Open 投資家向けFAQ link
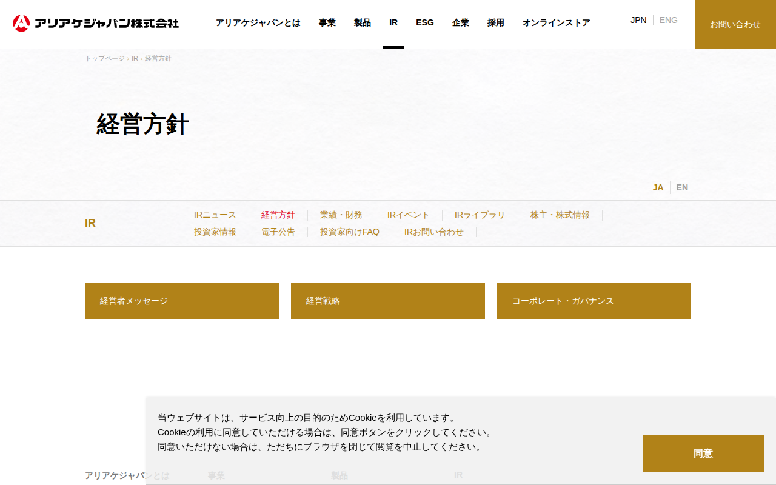Image resolution: width=776 pixels, height=485 pixels. point(350,232)
